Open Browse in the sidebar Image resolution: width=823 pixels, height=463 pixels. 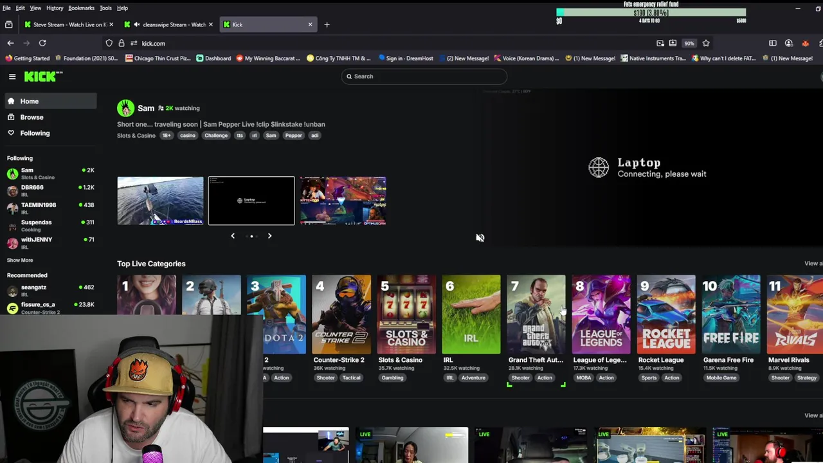[50, 117]
